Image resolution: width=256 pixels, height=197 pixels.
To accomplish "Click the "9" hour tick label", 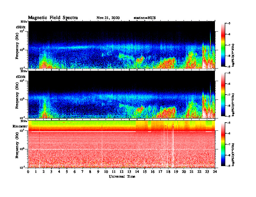I will pyautogui.click(x=98, y=172).
